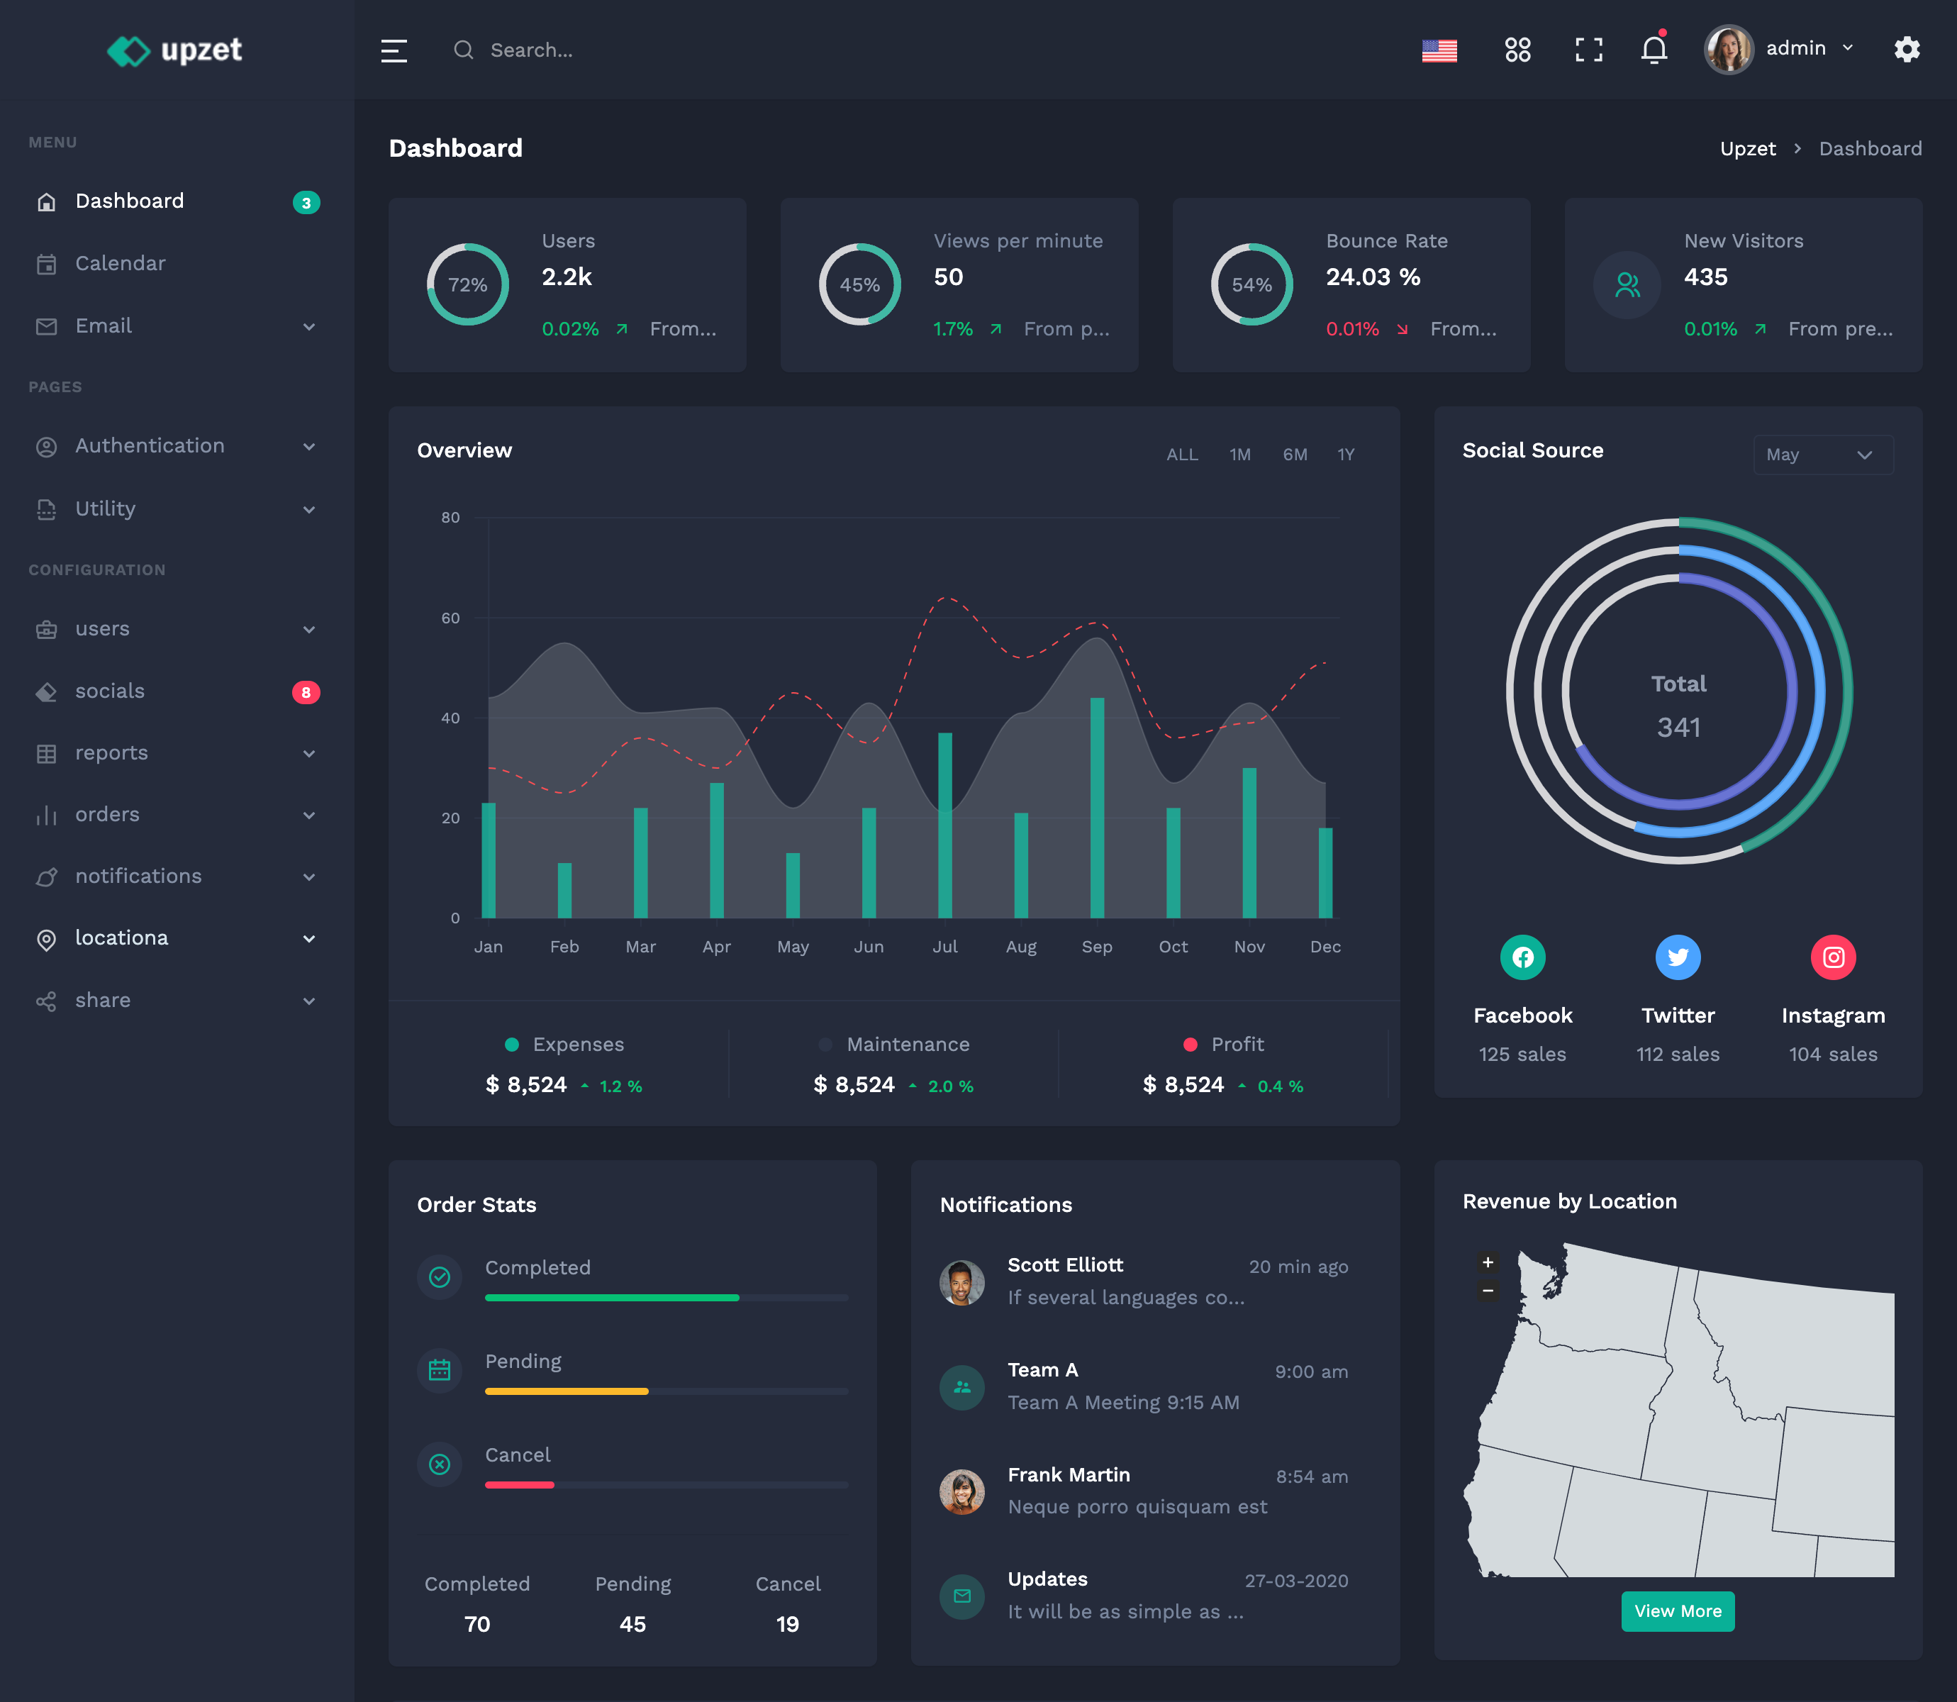Open the settings gear icon
Screen dimensions: 1957x1702
(x=1909, y=50)
